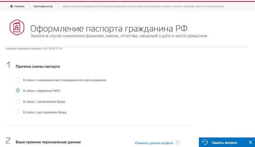Click the chat headset icon beside Задать вопрос
The width and height of the screenshot is (255, 147).
pyautogui.click(x=205, y=142)
